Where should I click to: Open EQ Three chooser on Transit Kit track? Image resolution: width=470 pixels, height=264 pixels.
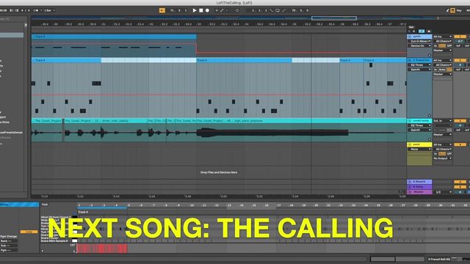[x=419, y=65]
